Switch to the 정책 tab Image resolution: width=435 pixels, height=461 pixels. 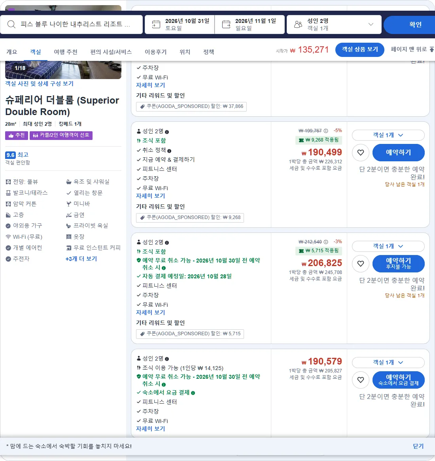pos(208,52)
